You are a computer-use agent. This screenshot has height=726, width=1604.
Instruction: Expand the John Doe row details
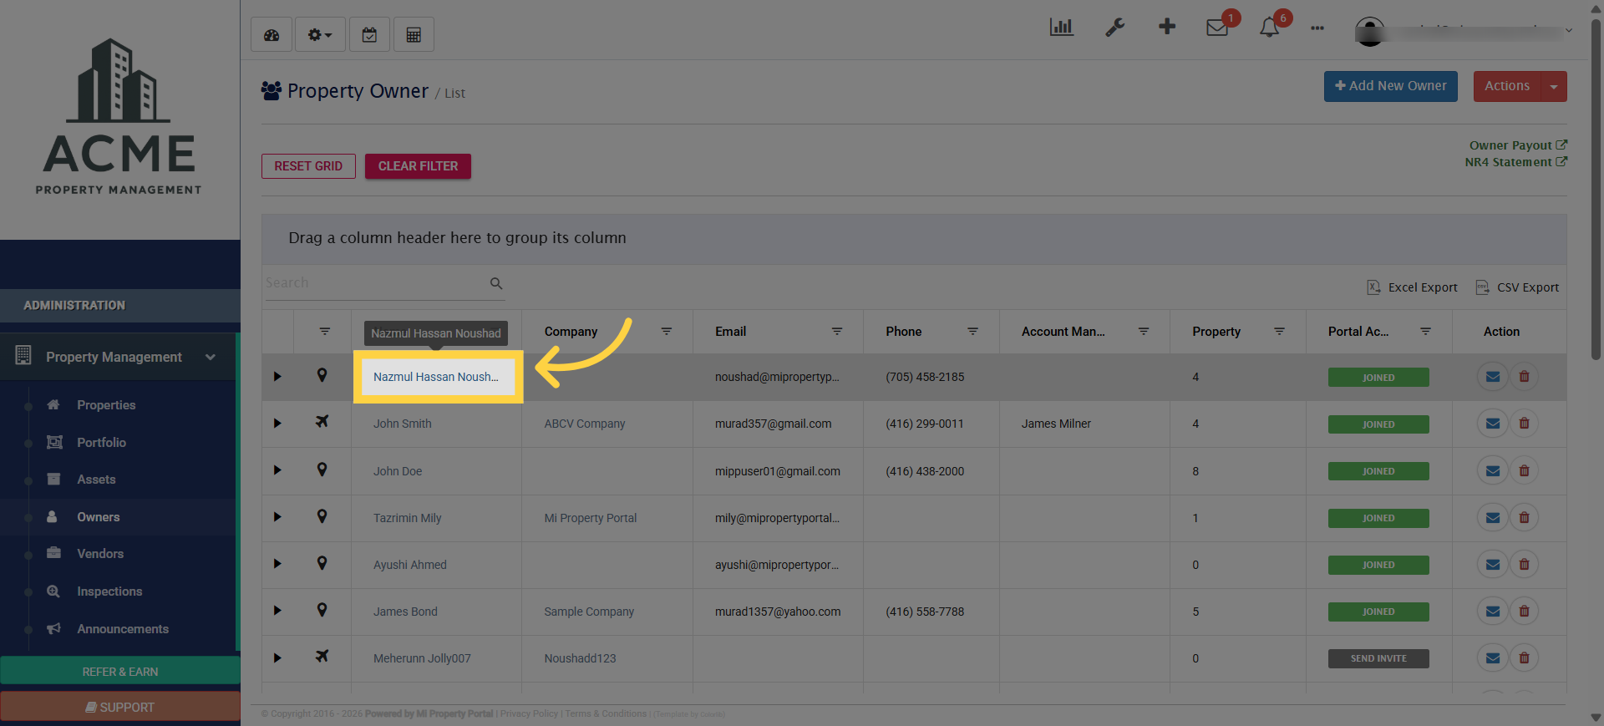[277, 470]
